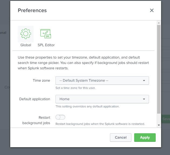Click the scrollbar down arrow
This screenshot has width=170, height=155.
coord(159,125)
